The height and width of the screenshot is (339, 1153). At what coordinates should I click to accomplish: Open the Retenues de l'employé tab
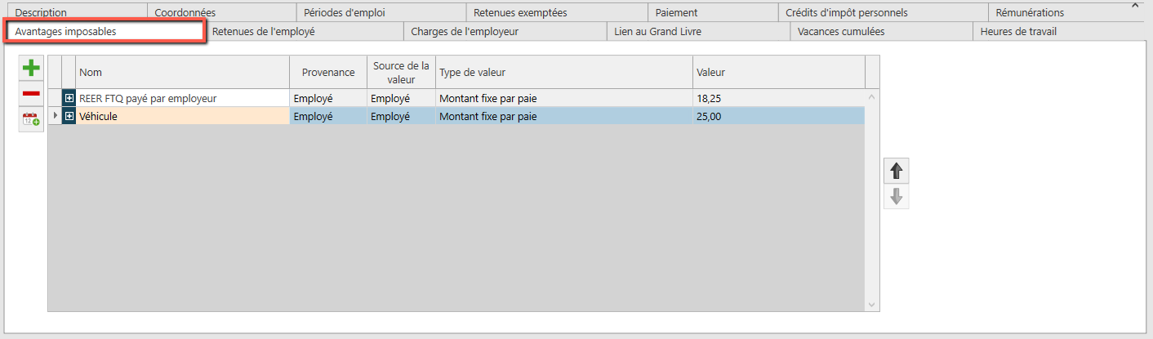(x=304, y=32)
